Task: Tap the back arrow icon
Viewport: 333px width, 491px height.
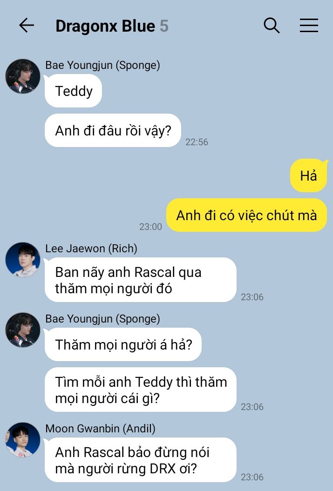Action: 27,25
